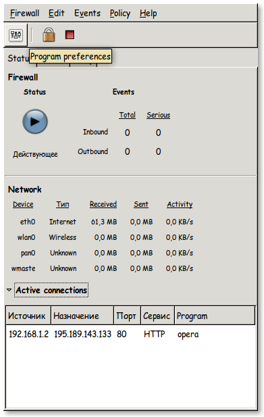Screen dimensions: 264x417
Task: Click the Sent column label
Action: (140, 204)
